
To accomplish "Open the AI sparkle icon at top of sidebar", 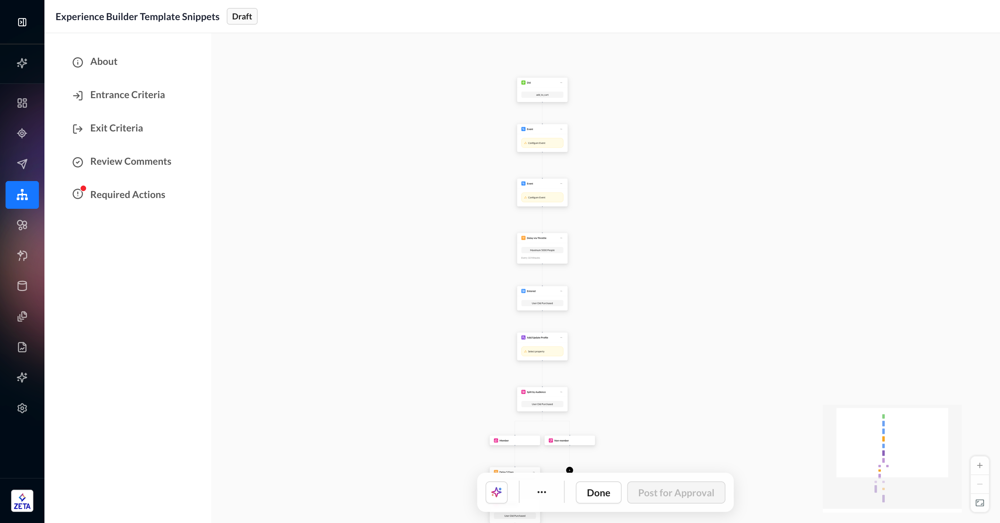I will (22, 63).
